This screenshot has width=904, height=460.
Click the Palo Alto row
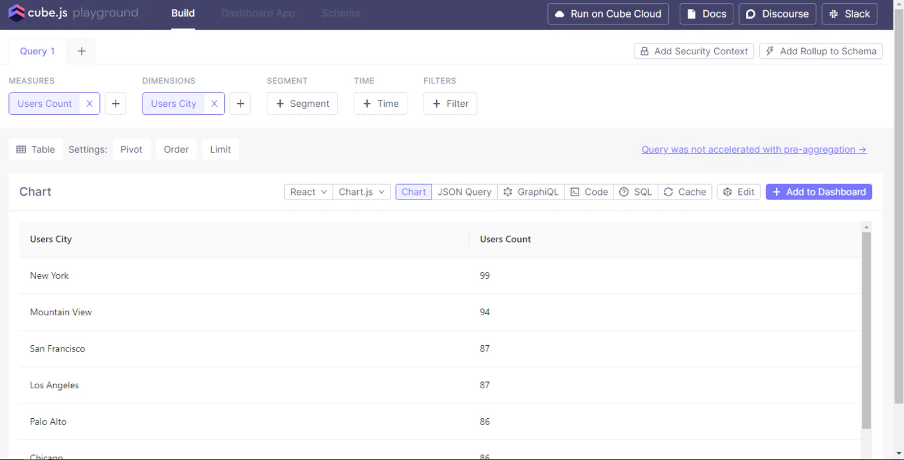coord(440,422)
